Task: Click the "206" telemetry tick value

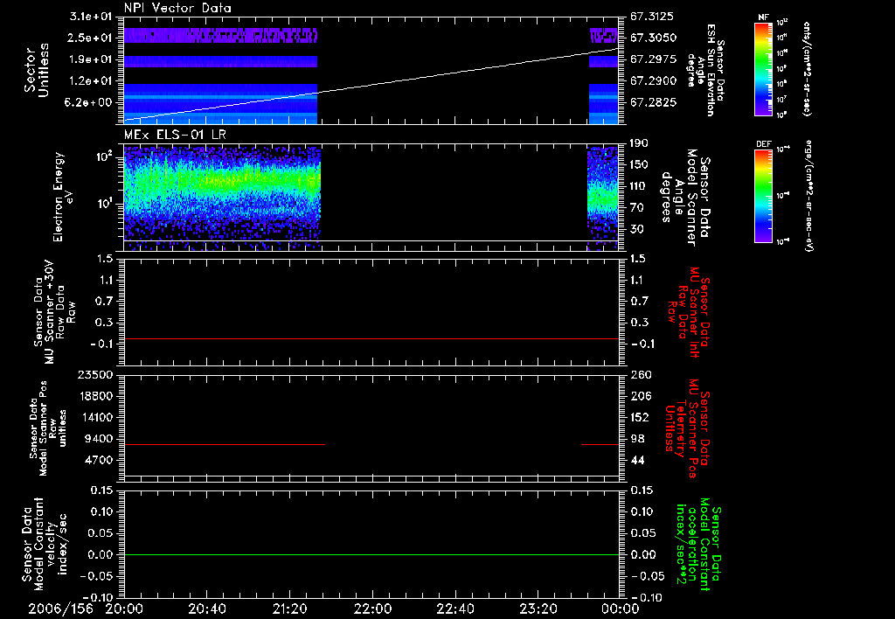Action: (x=640, y=396)
